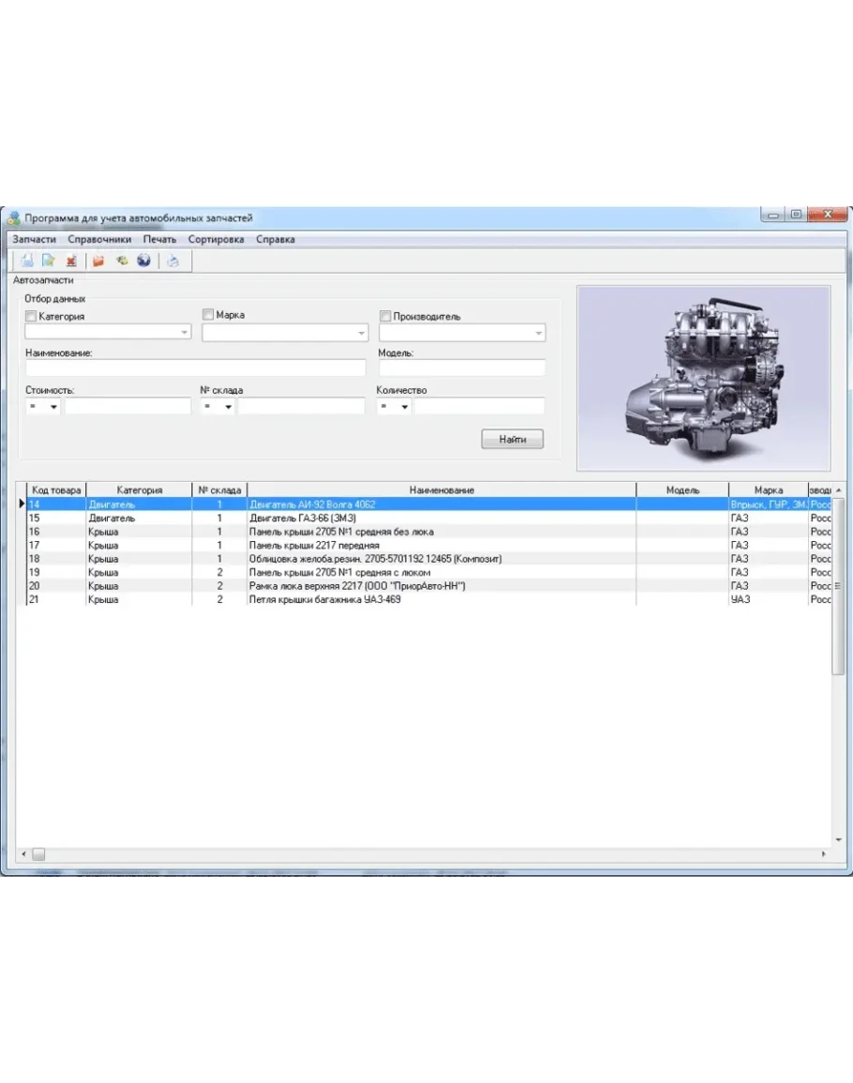
Task: Click the red X delete record icon
Action: click(71, 262)
